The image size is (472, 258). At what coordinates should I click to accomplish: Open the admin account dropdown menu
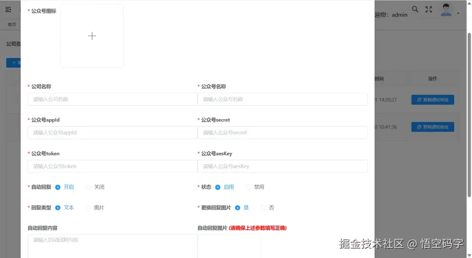[x=457, y=12]
